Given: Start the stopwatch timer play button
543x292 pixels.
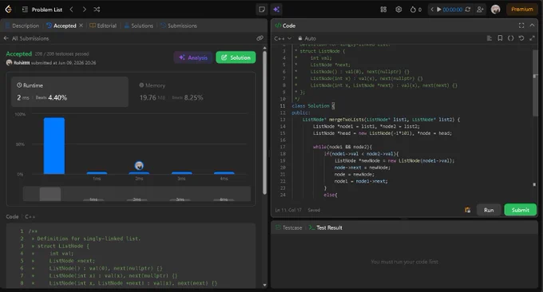Looking at the screenshot, I should [438, 10].
